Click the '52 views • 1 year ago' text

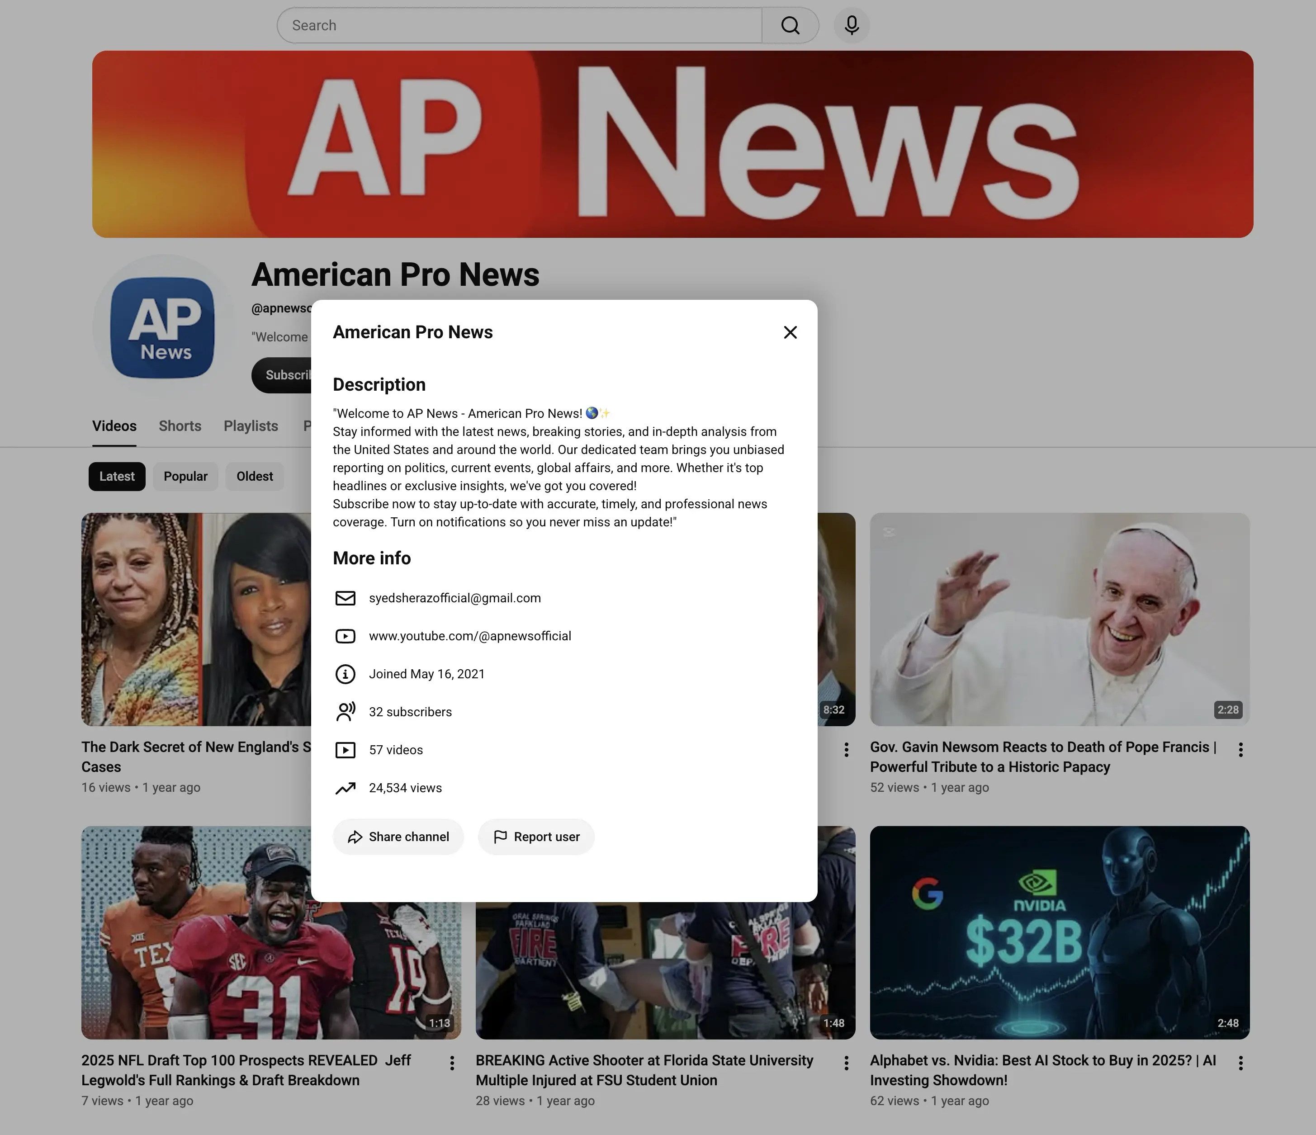coord(929,788)
